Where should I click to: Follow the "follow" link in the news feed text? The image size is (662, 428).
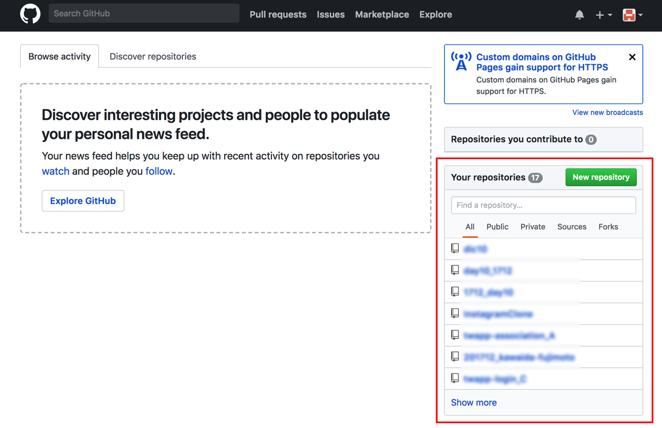159,171
